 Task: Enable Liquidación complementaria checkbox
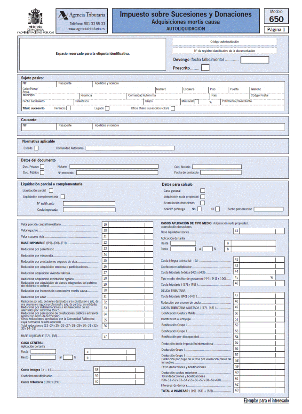tap(63, 197)
